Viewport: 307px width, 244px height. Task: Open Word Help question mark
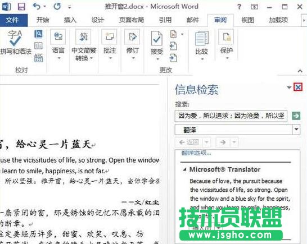coord(239,7)
